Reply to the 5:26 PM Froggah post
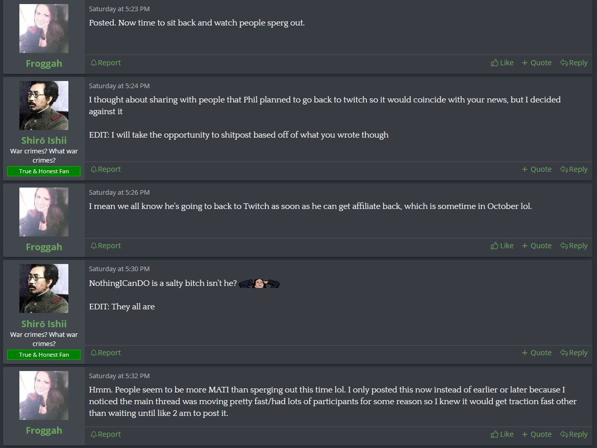 click(574, 246)
